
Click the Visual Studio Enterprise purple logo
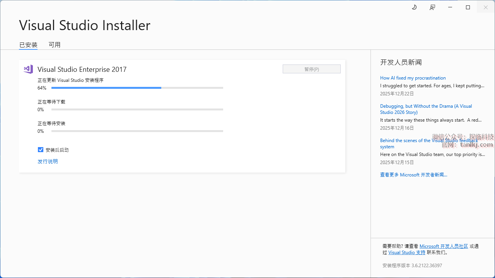click(x=28, y=69)
